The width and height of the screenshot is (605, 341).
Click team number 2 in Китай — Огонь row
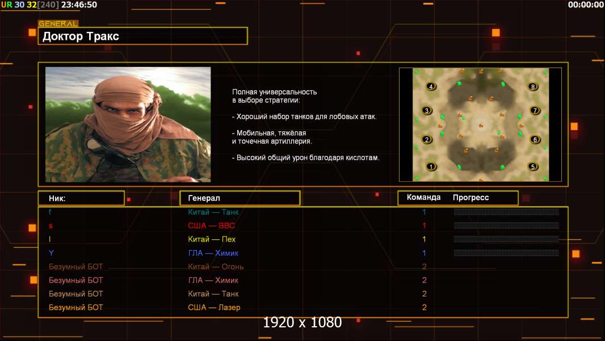click(424, 267)
